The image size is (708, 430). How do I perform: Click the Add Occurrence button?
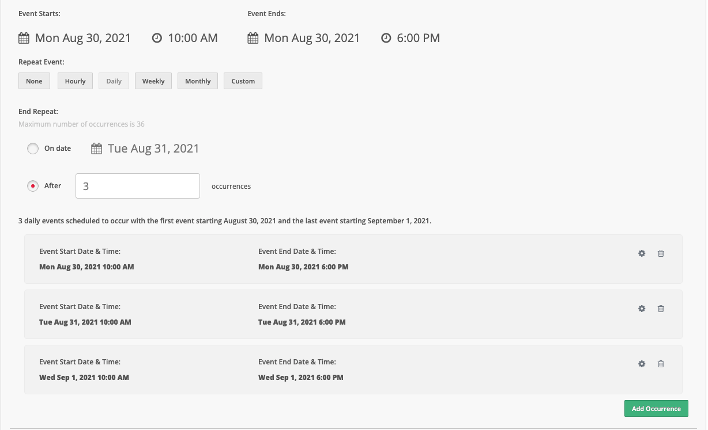[x=656, y=409]
